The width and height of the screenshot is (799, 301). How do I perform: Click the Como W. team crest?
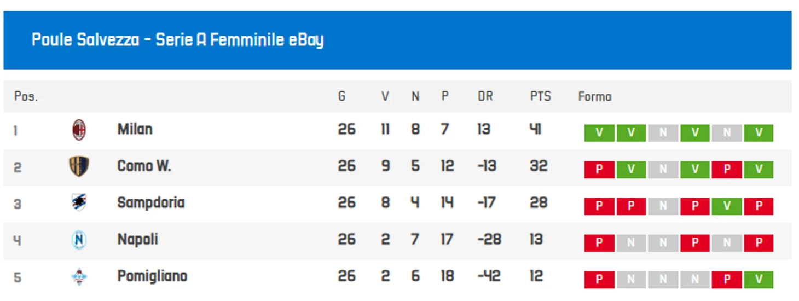tap(79, 166)
